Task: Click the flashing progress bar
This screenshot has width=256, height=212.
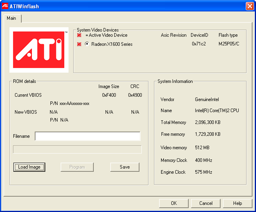Action: click(x=77, y=149)
